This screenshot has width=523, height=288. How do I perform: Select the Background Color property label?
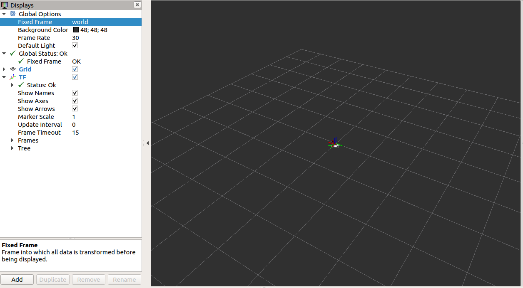pyautogui.click(x=43, y=30)
